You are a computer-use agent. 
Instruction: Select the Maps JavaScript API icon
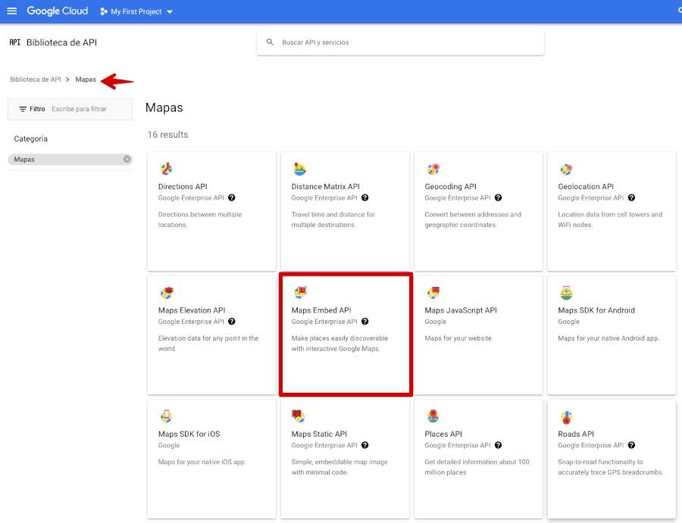point(434,291)
